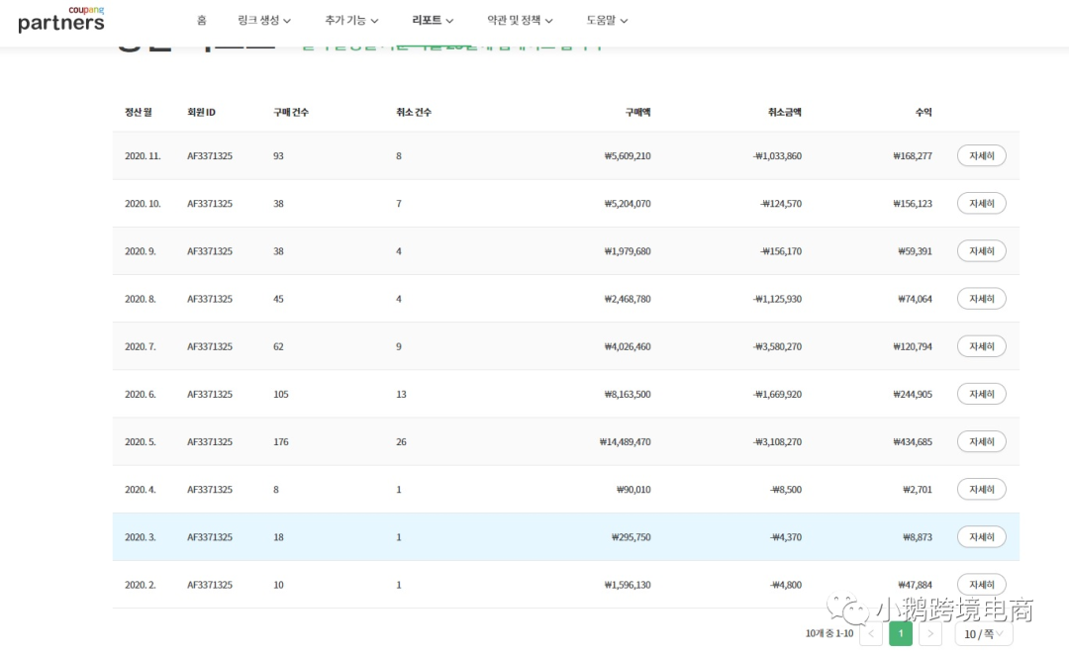The height and width of the screenshot is (657, 1069).
Task: Select the ₩156,123 revenue value
Action: point(913,204)
